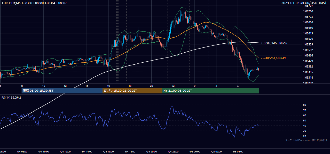
Task: Click hour 12 label under the price chart
Action: pyautogui.click(x=65, y=86)
